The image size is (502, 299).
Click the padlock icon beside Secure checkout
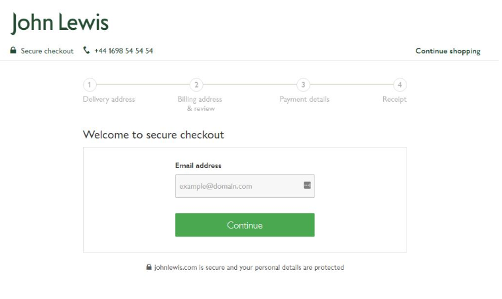13,50
